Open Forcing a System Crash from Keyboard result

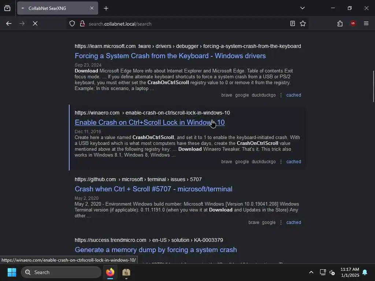(170, 56)
